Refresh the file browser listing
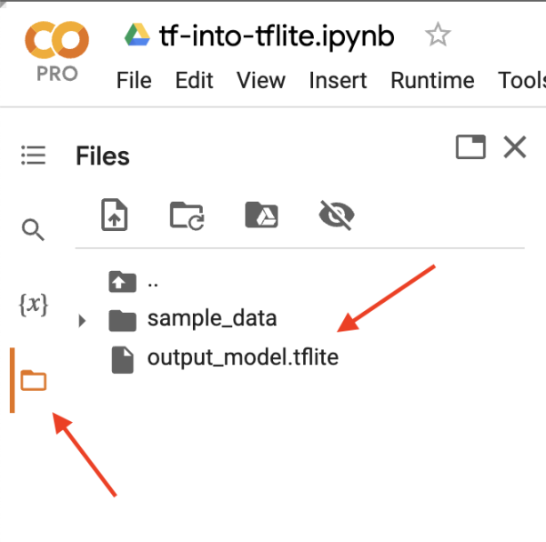The width and height of the screenshot is (546, 542). 187,215
